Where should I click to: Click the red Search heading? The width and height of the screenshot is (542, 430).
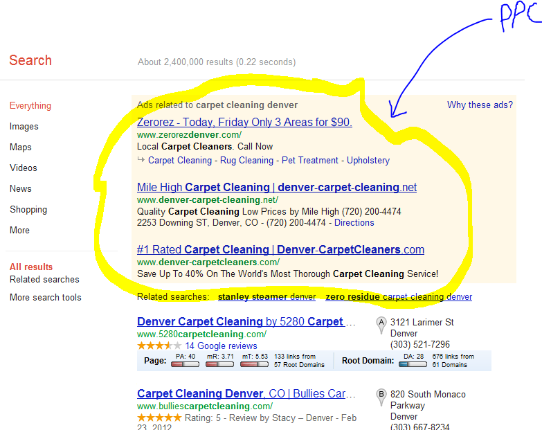tap(30, 60)
